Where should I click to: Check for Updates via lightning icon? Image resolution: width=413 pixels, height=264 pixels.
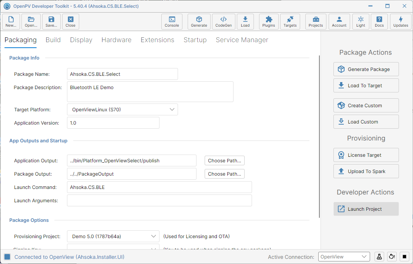[401, 21]
